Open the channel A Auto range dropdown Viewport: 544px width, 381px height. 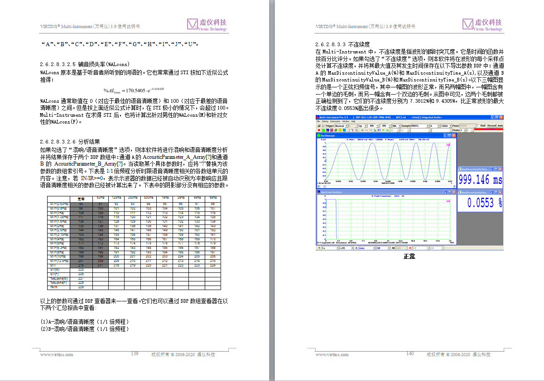coord(367,248)
